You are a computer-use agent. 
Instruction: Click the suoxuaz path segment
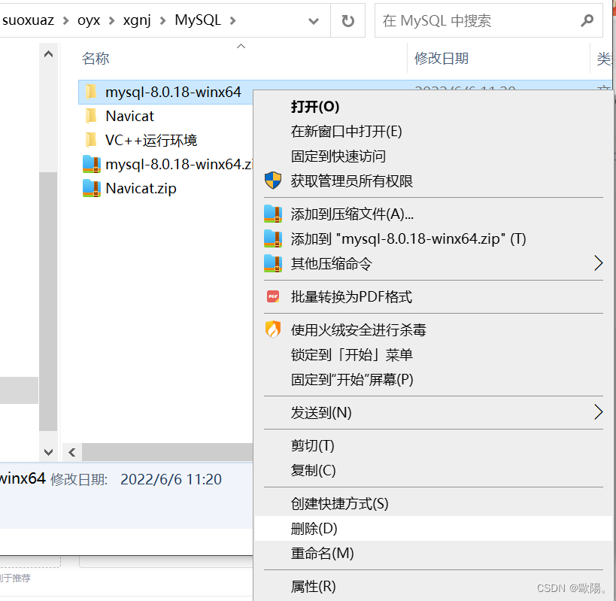click(28, 20)
